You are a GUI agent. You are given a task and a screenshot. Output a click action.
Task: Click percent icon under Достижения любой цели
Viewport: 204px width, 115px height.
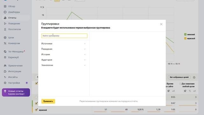(x=190, y=91)
